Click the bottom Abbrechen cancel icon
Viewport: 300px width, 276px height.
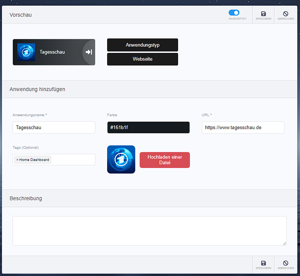[x=286, y=263]
